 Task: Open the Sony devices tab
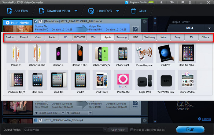click(177, 37)
